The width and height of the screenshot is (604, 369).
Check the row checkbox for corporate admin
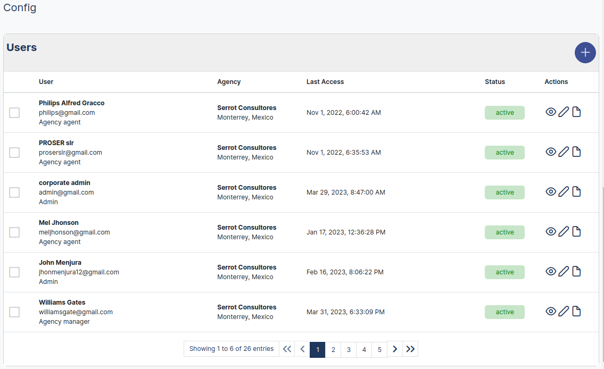pos(14,192)
